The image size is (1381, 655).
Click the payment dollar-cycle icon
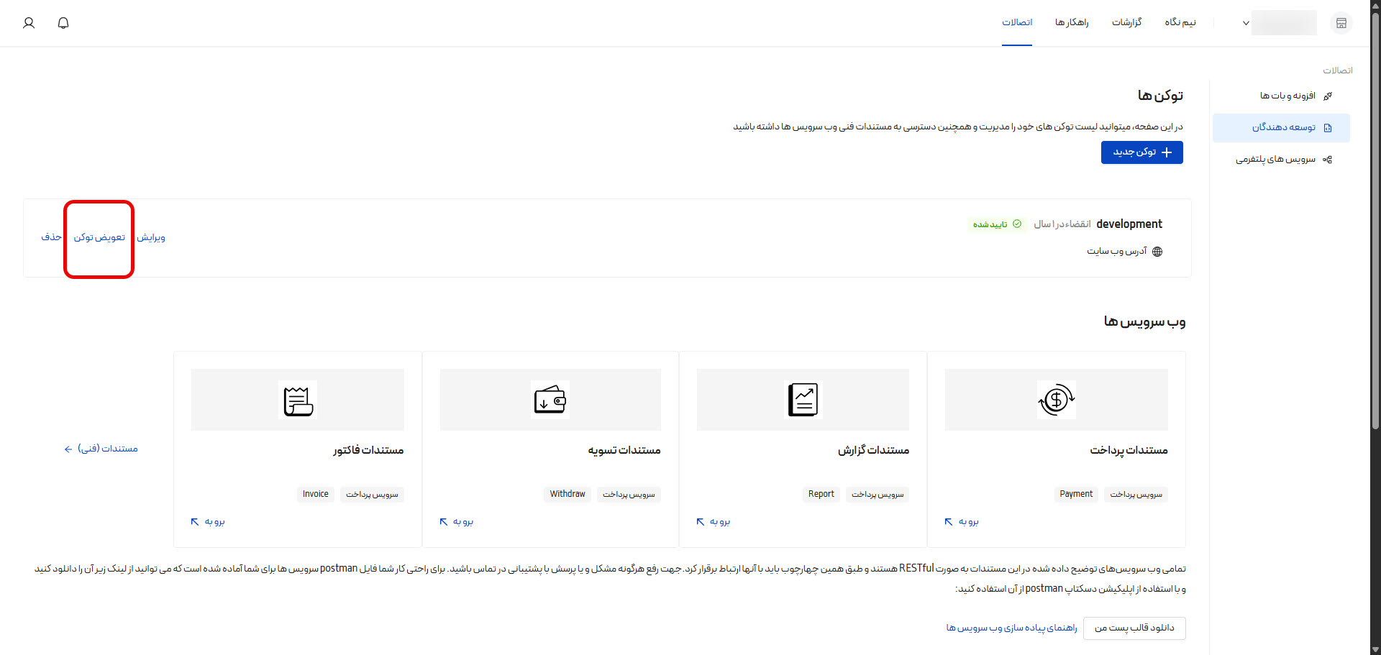tap(1056, 399)
